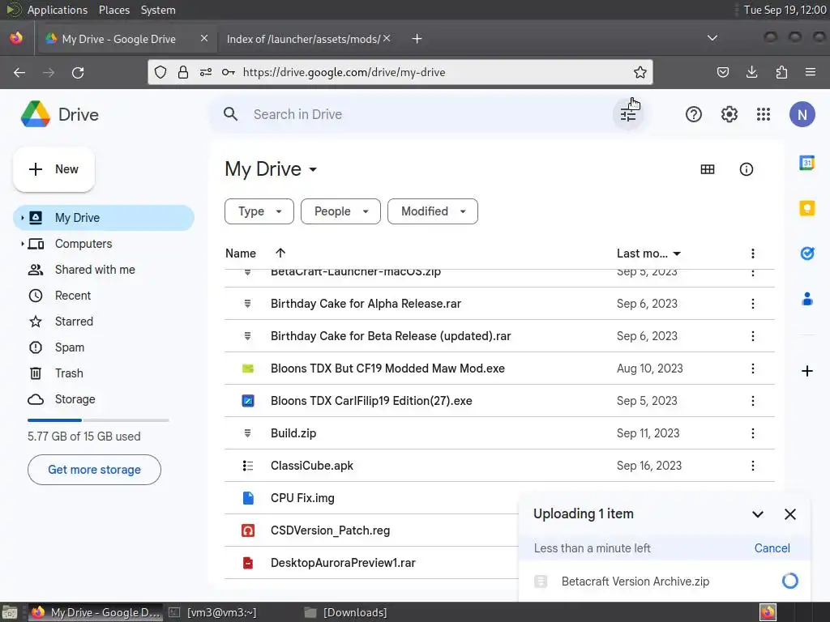The image size is (830, 622).
Task: Open search options filter icon
Action: point(628,115)
